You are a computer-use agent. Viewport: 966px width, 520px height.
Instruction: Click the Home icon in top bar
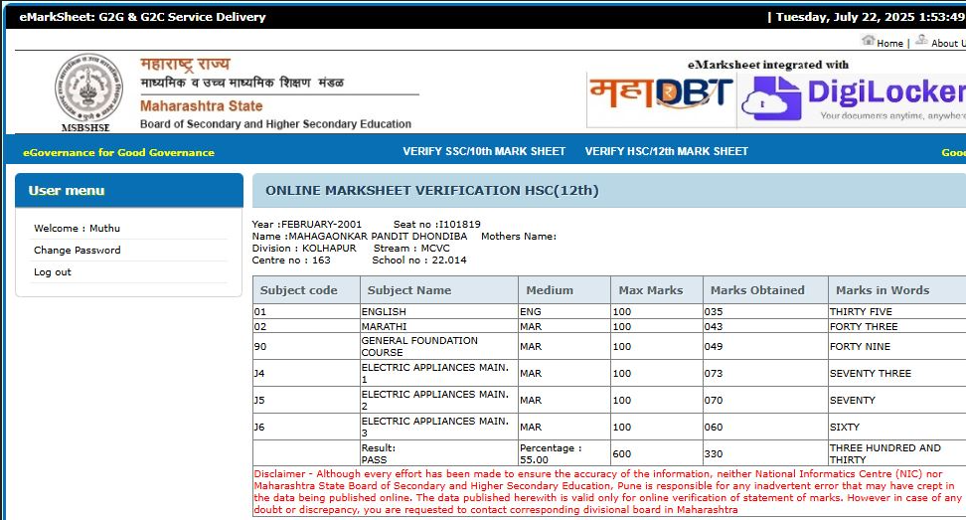pos(868,41)
